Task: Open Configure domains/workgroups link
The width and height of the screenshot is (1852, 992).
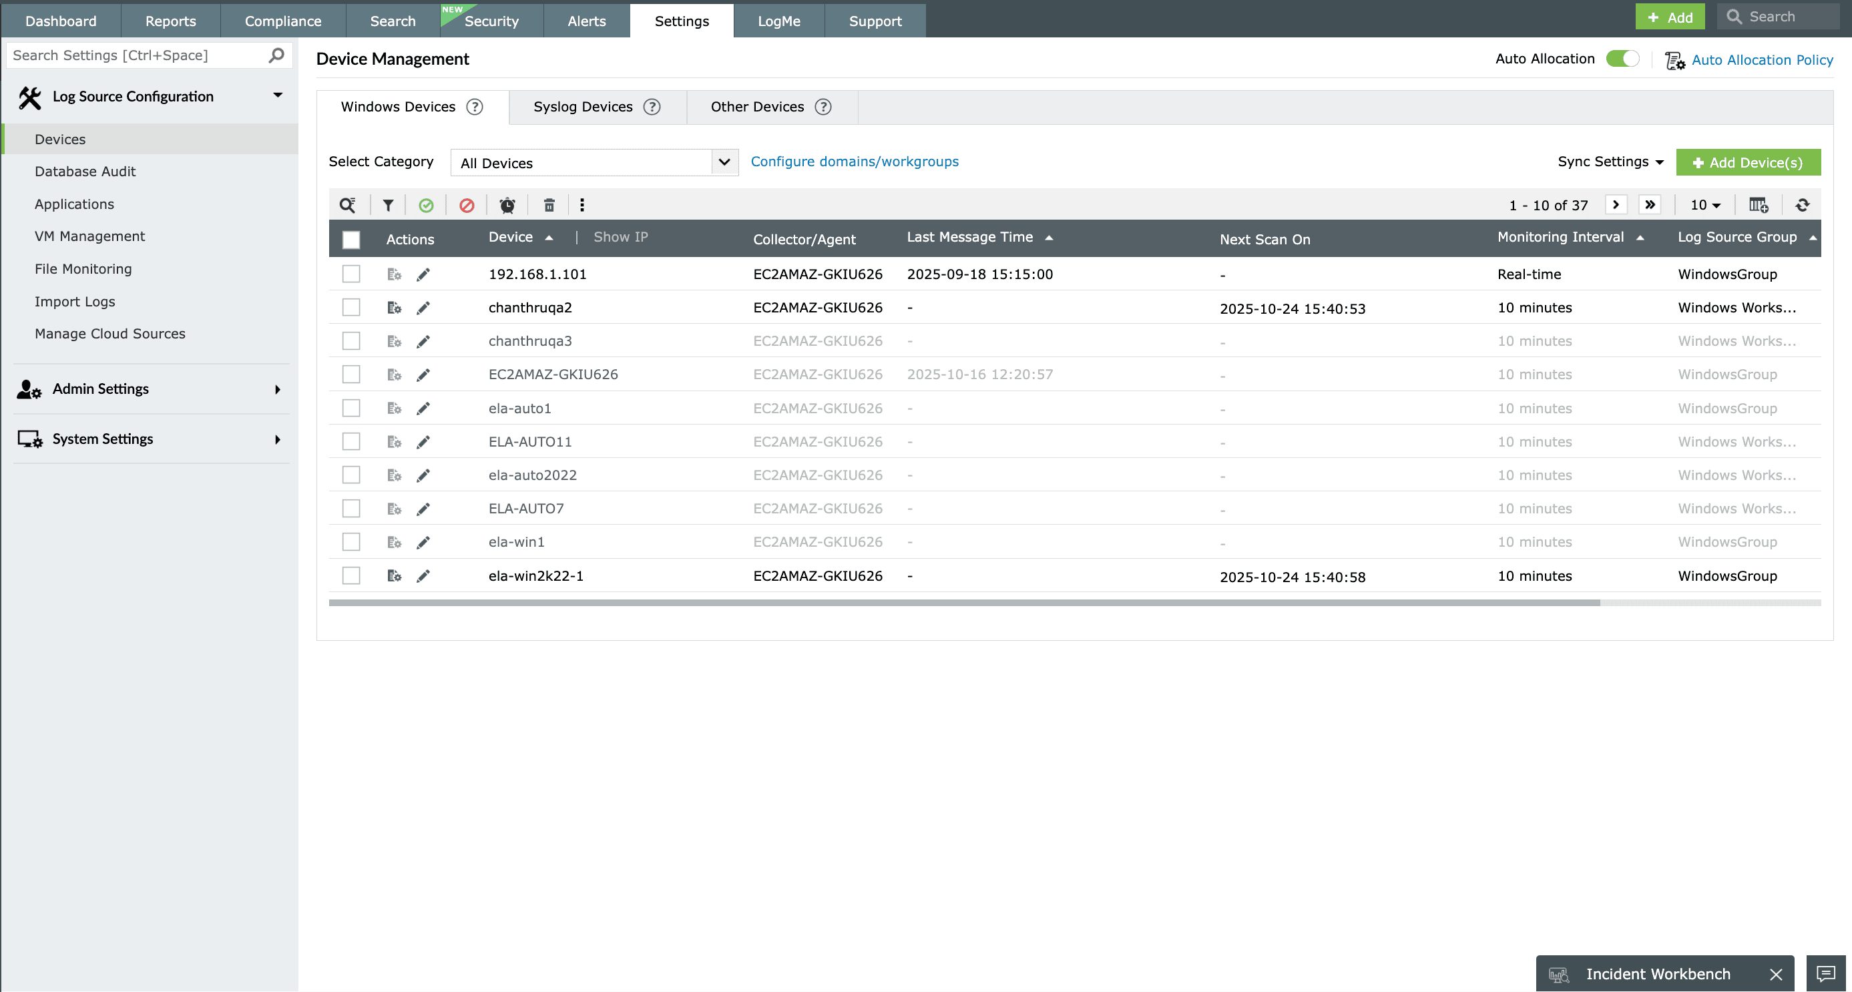Action: click(854, 161)
